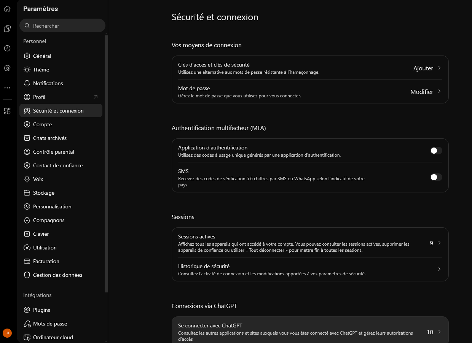Click the Mots de passe lock icon
This screenshot has width=472, height=343.
click(27, 324)
